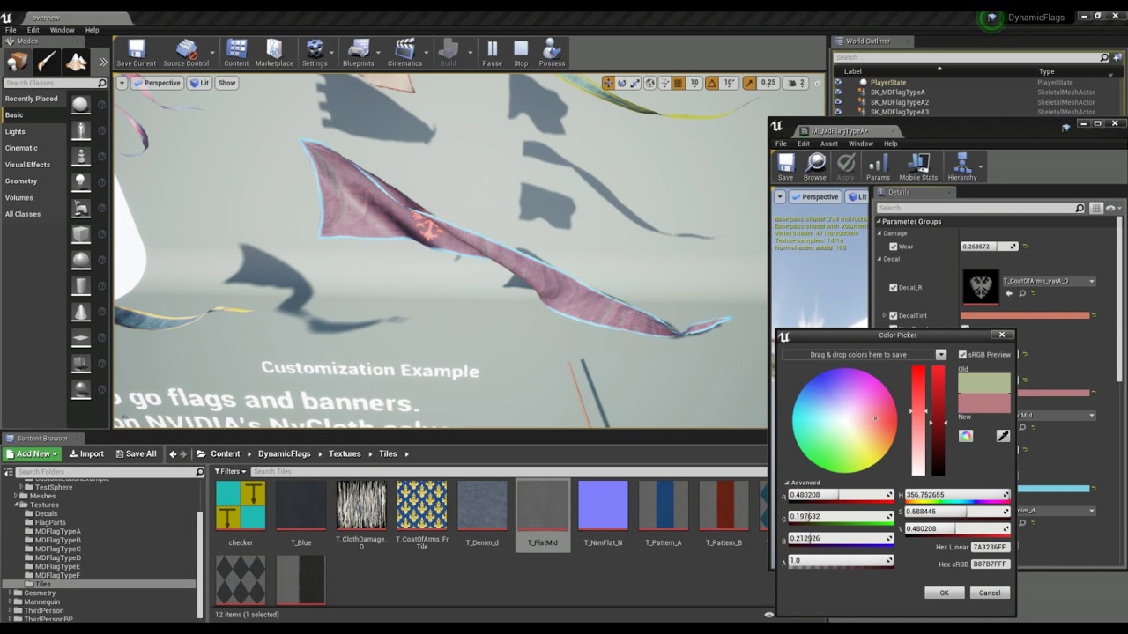This screenshot has height=634, width=1128.
Task: Open the Add New dropdown
Action: tap(32, 454)
